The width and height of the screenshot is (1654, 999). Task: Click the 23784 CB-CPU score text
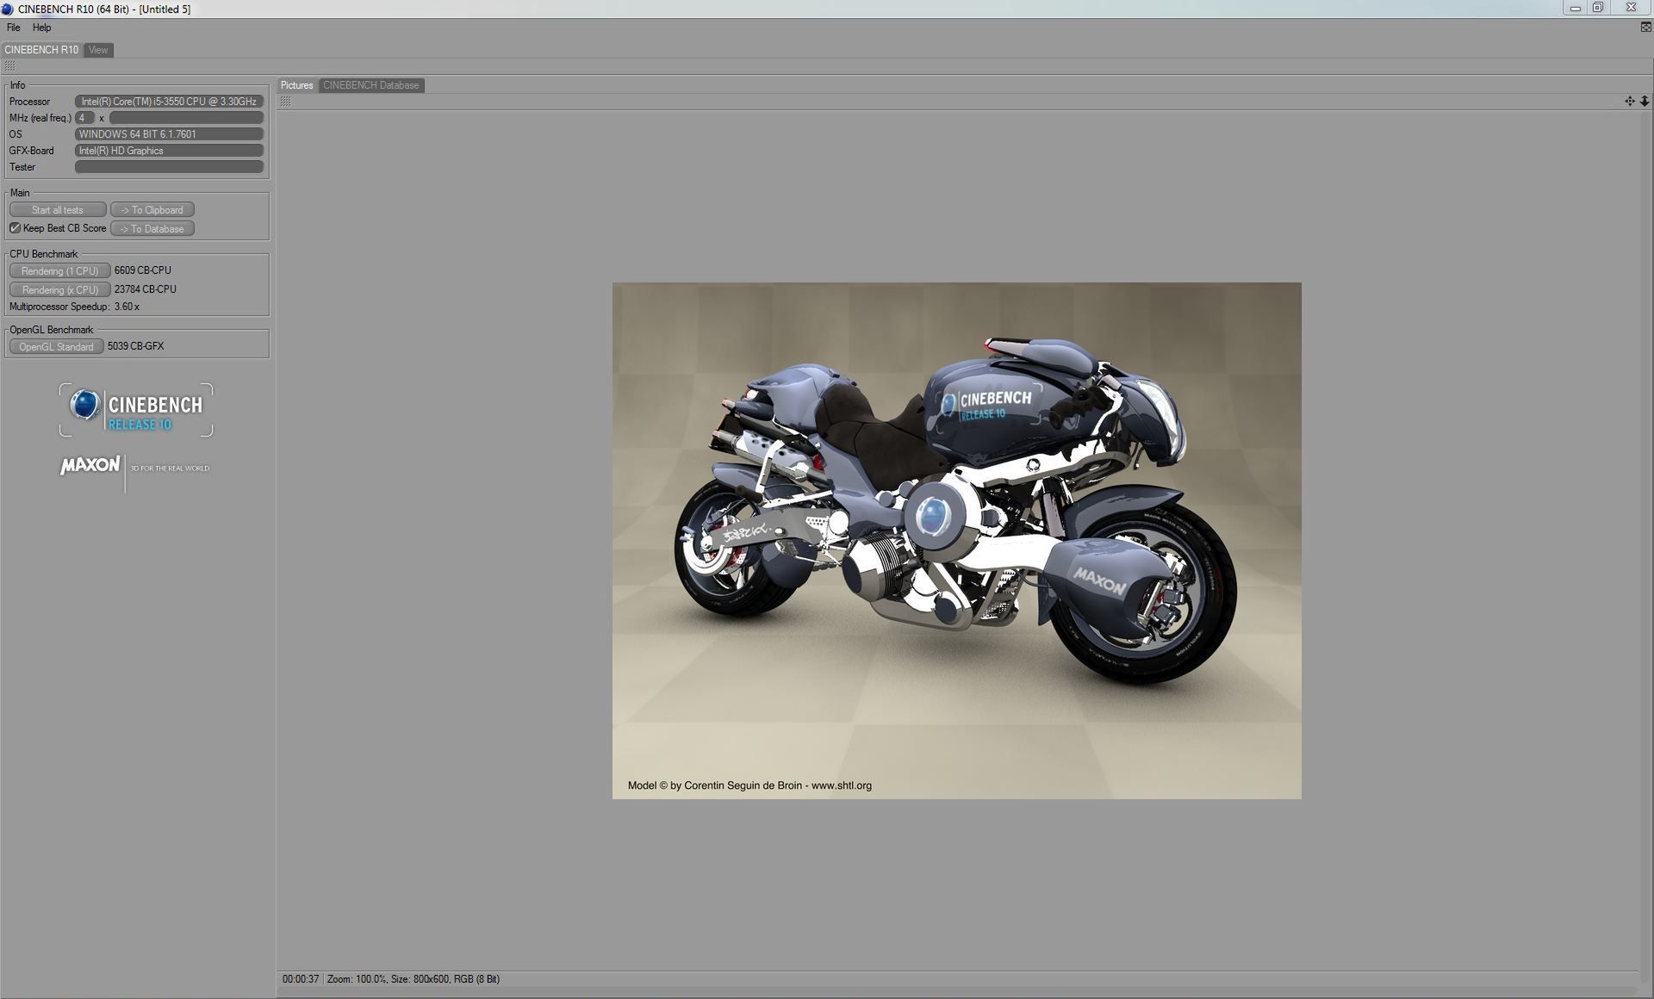[x=146, y=289]
